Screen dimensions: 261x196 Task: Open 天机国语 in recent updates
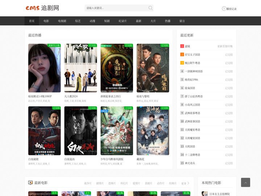click(190, 146)
